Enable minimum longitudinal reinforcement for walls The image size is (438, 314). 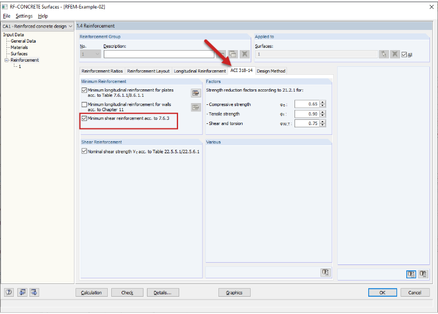coord(84,104)
